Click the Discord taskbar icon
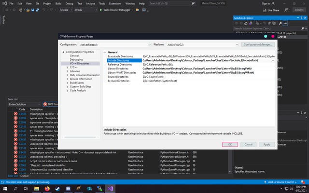309x193 pixels. click(x=68, y=189)
